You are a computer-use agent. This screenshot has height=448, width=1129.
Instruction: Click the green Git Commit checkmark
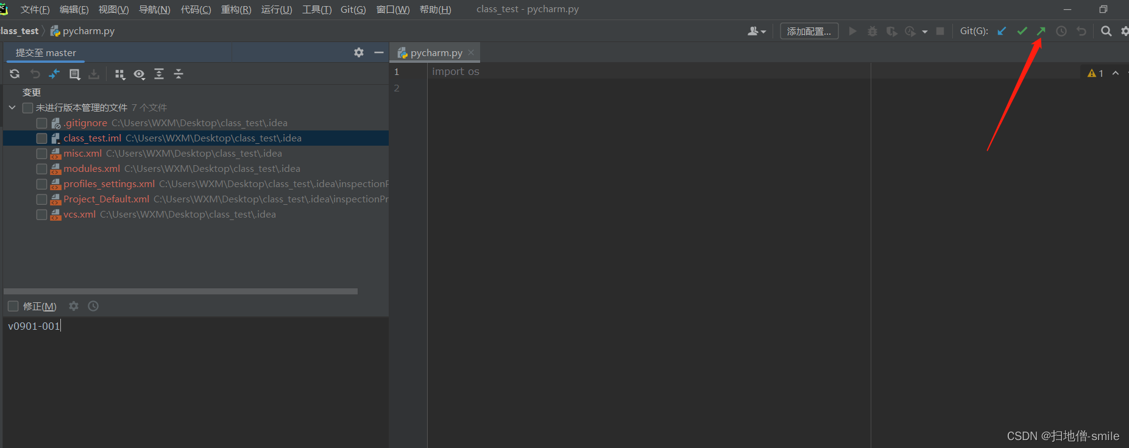(x=1022, y=31)
